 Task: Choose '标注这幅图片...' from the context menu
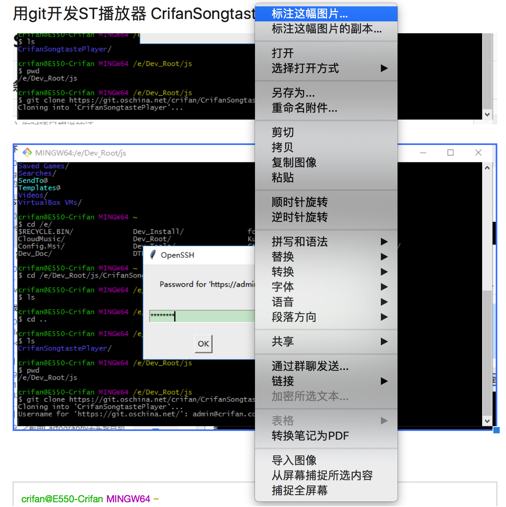tap(326, 14)
